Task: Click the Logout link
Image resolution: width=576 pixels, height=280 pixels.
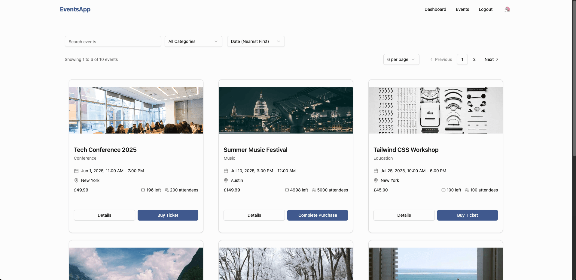Action: [485, 9]
